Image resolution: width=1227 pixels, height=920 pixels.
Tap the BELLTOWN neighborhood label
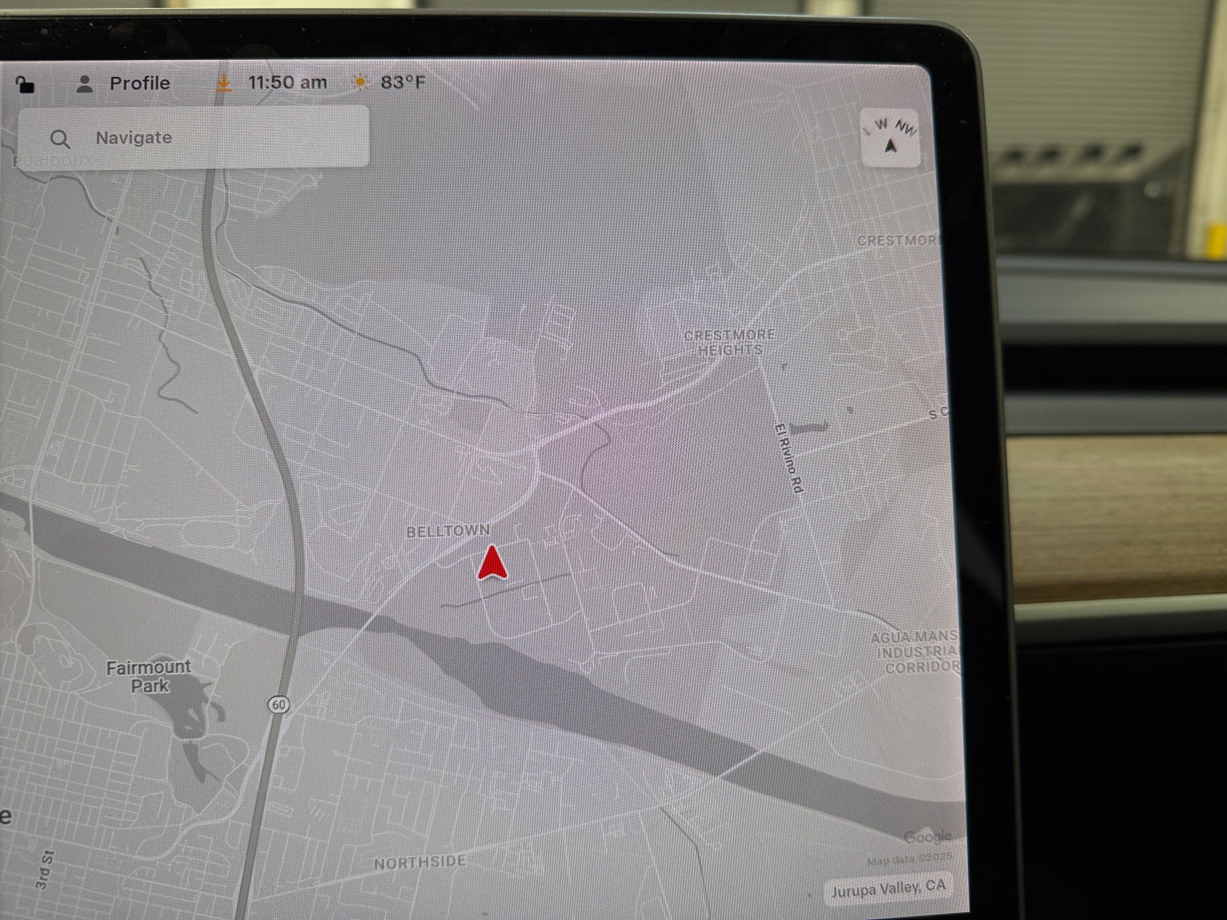point(448,531)
